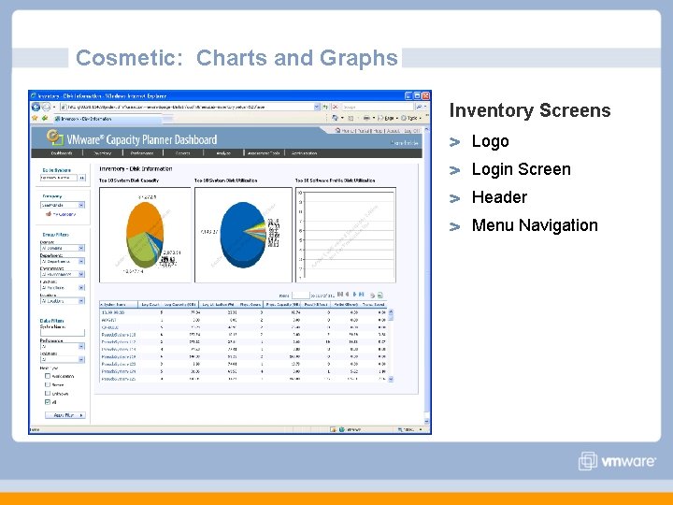
Task: Click the zoom level control in status bar
Action: point(409,429)
